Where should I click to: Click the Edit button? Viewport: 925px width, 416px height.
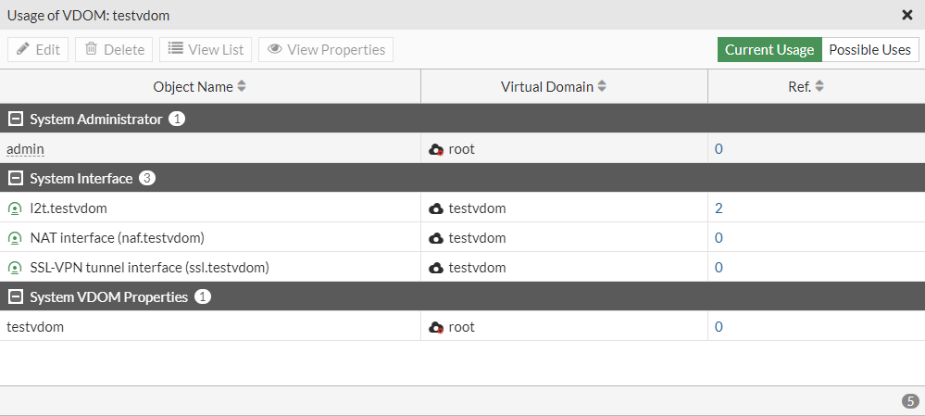pyautogui.click(x=38, y=50)
